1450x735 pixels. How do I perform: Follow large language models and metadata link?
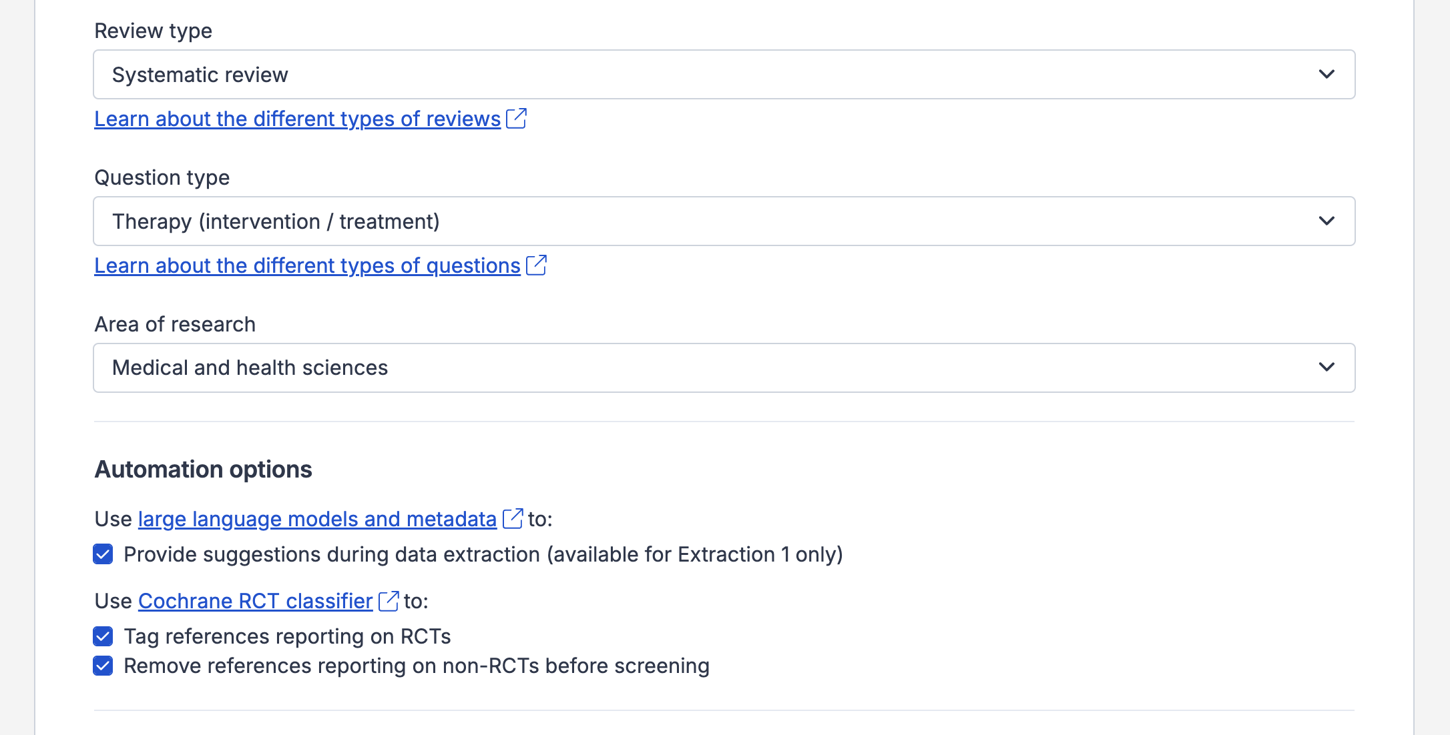317,519
